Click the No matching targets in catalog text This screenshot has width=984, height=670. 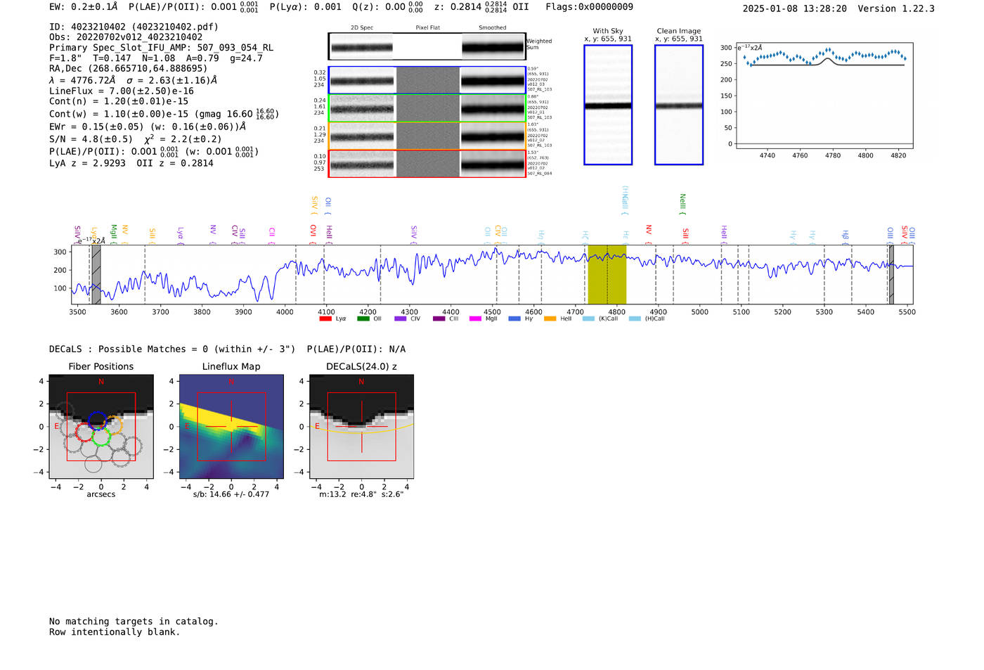(134, 621)
